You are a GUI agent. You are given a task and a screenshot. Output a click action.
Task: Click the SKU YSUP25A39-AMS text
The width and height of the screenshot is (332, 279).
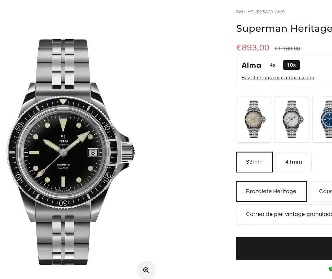click(x=260, y=12)
